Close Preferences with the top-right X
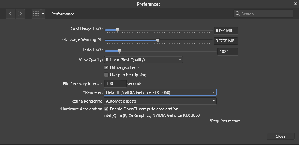Screen dimensions: 299x145 (x=295, y=3)
